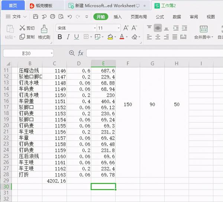The width and height of the screenshot is (223, 202).
Task: Click decrease indent icon
Action: point(176,28)
